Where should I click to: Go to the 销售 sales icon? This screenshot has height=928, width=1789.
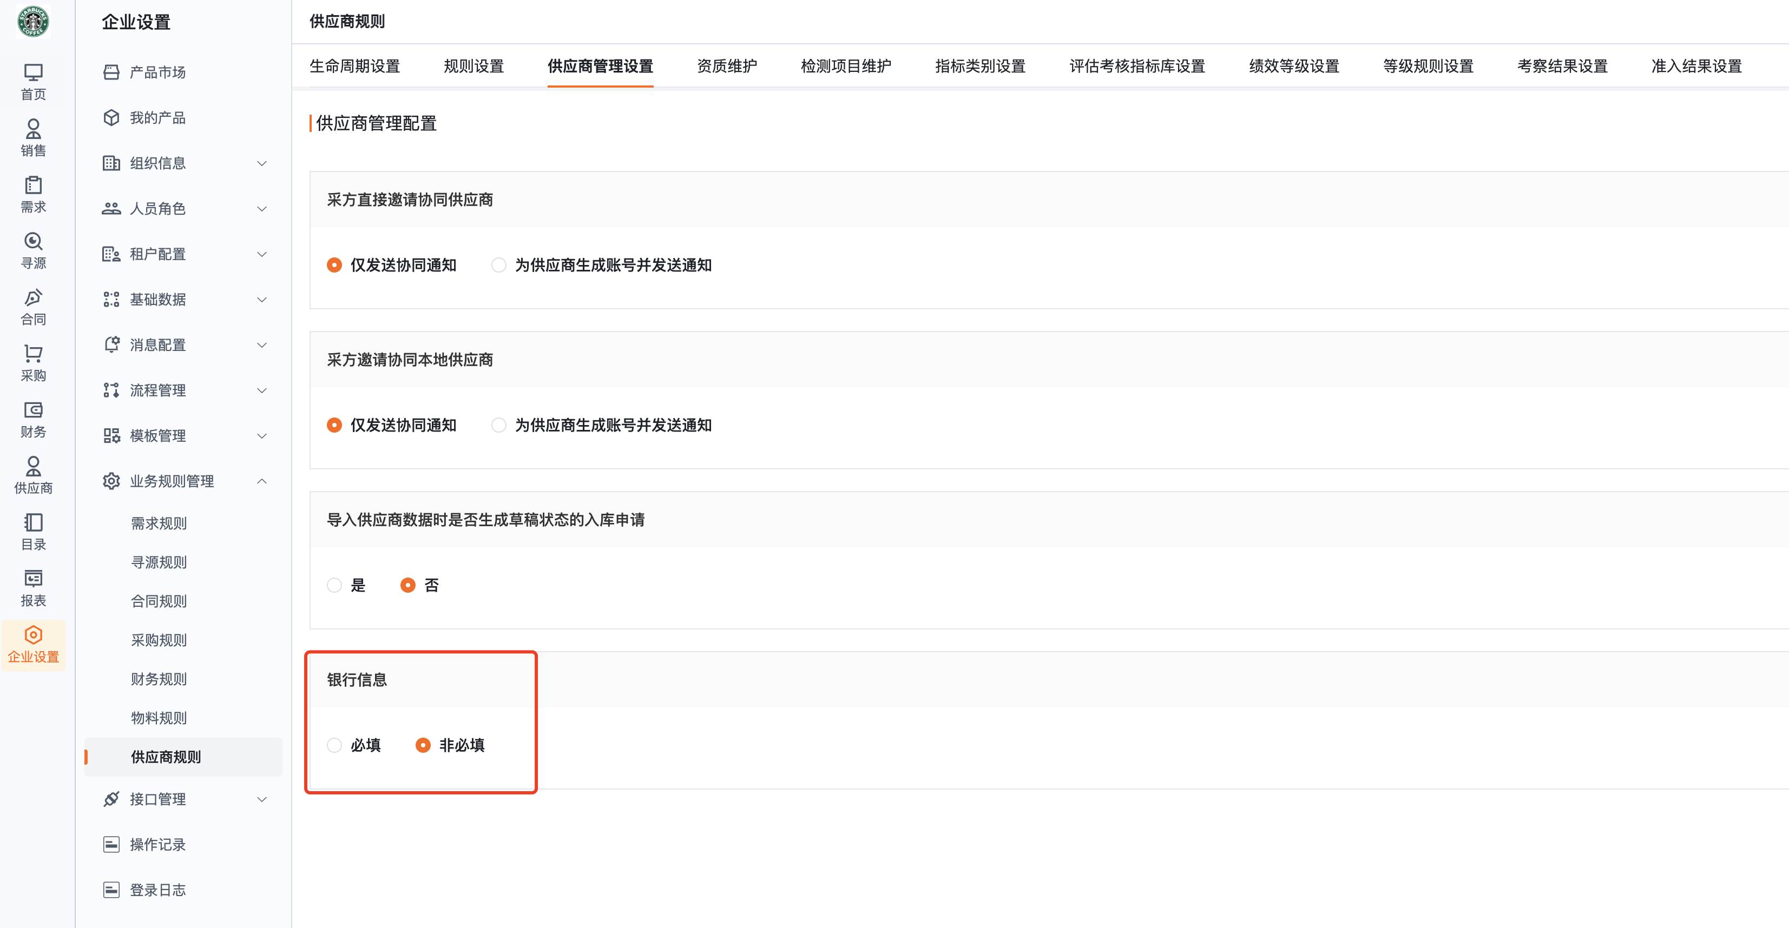point(34,128)
